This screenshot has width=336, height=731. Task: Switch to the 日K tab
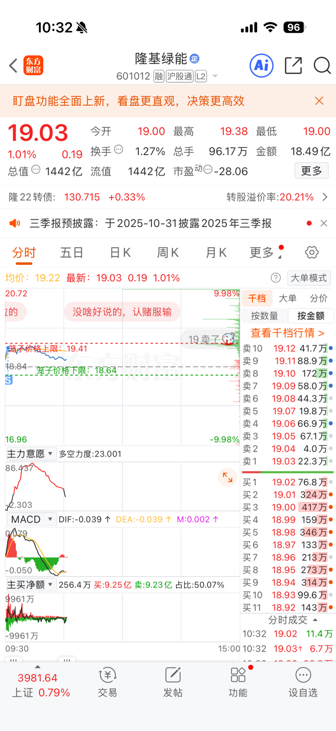click(120, 253)
